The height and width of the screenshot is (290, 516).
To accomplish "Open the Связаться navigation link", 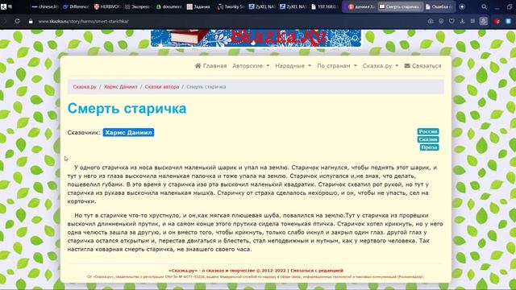I will tap(422, 66).
